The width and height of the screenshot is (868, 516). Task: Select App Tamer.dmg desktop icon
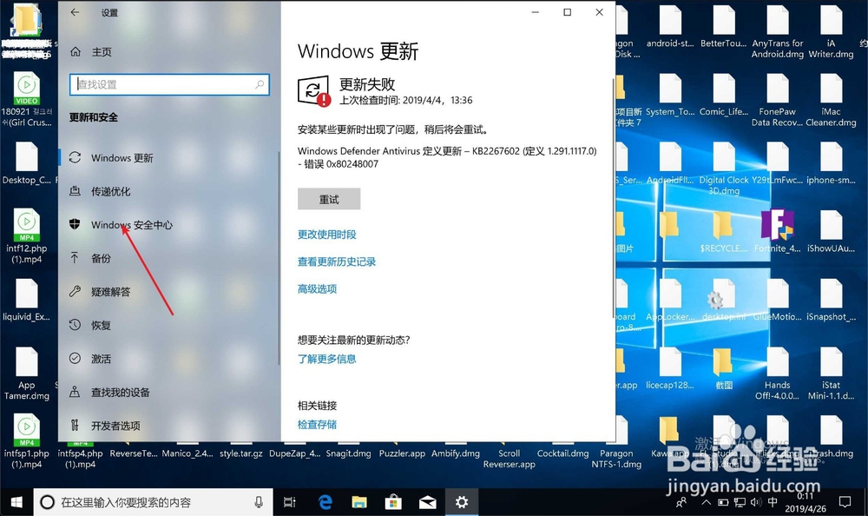27,374
